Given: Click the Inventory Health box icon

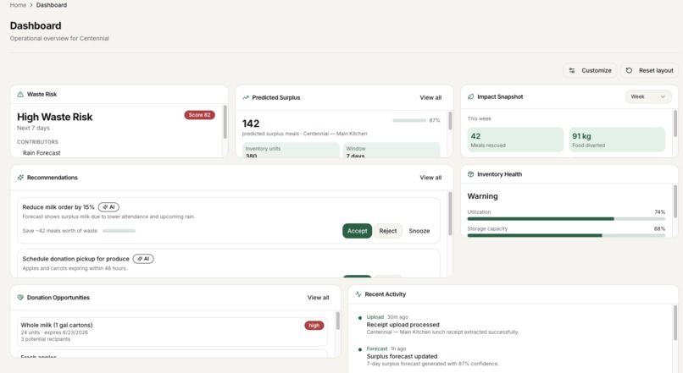Looking at the screenshot, I should [x=470, y=174].
